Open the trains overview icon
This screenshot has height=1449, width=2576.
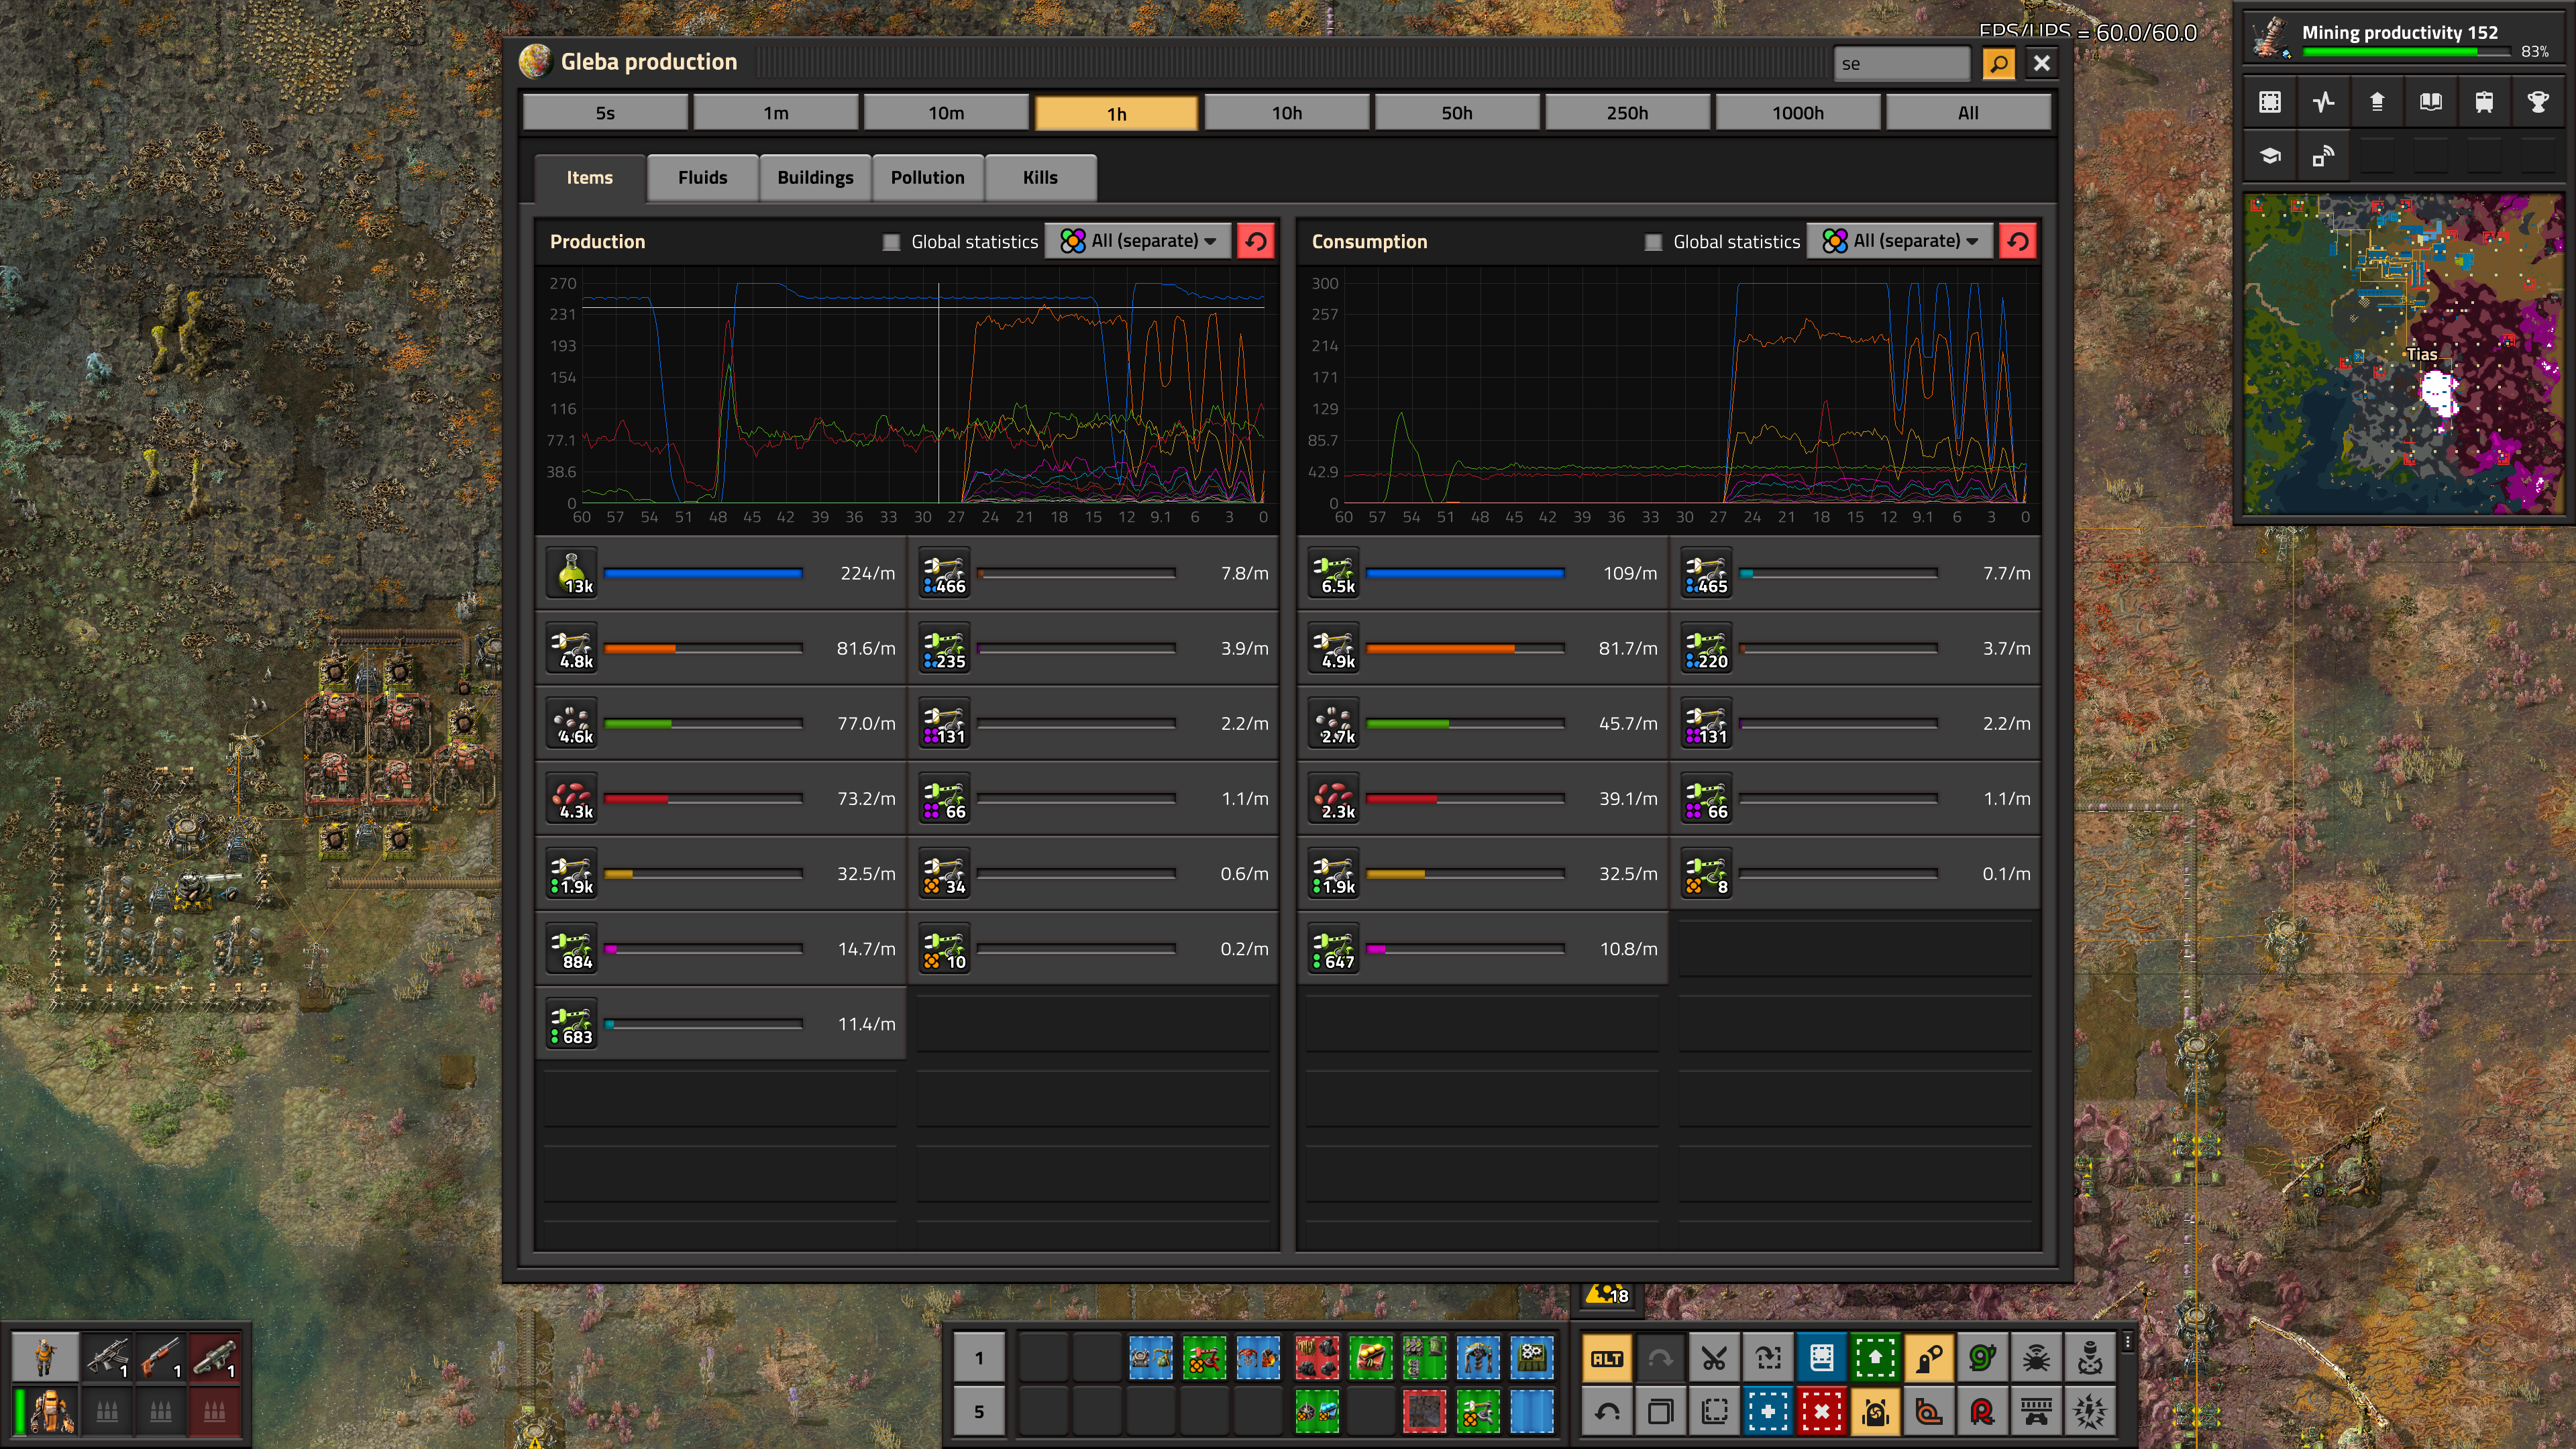[x=2484, y=102]
